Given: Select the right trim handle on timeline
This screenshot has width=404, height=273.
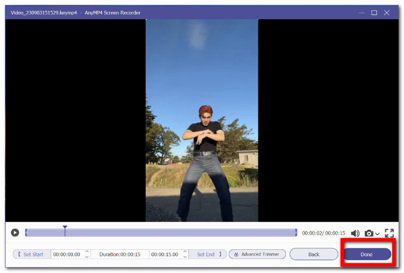Looking at the screenshot, I should click(x=296, y=233).
